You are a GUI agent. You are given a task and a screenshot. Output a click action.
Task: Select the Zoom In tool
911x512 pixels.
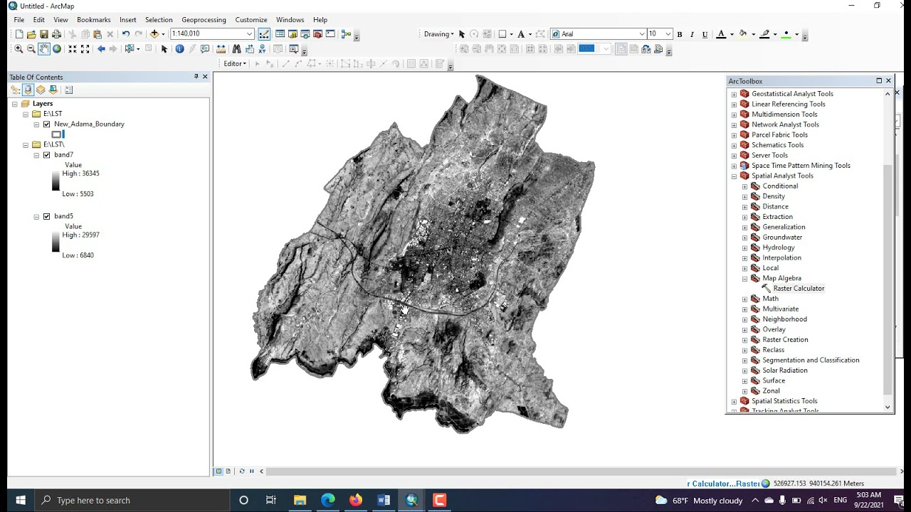pyautogui.click(x=19, y=48)
